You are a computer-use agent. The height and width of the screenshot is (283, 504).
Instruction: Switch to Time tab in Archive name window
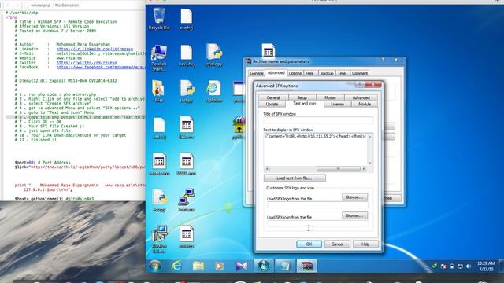click(342, 73)
